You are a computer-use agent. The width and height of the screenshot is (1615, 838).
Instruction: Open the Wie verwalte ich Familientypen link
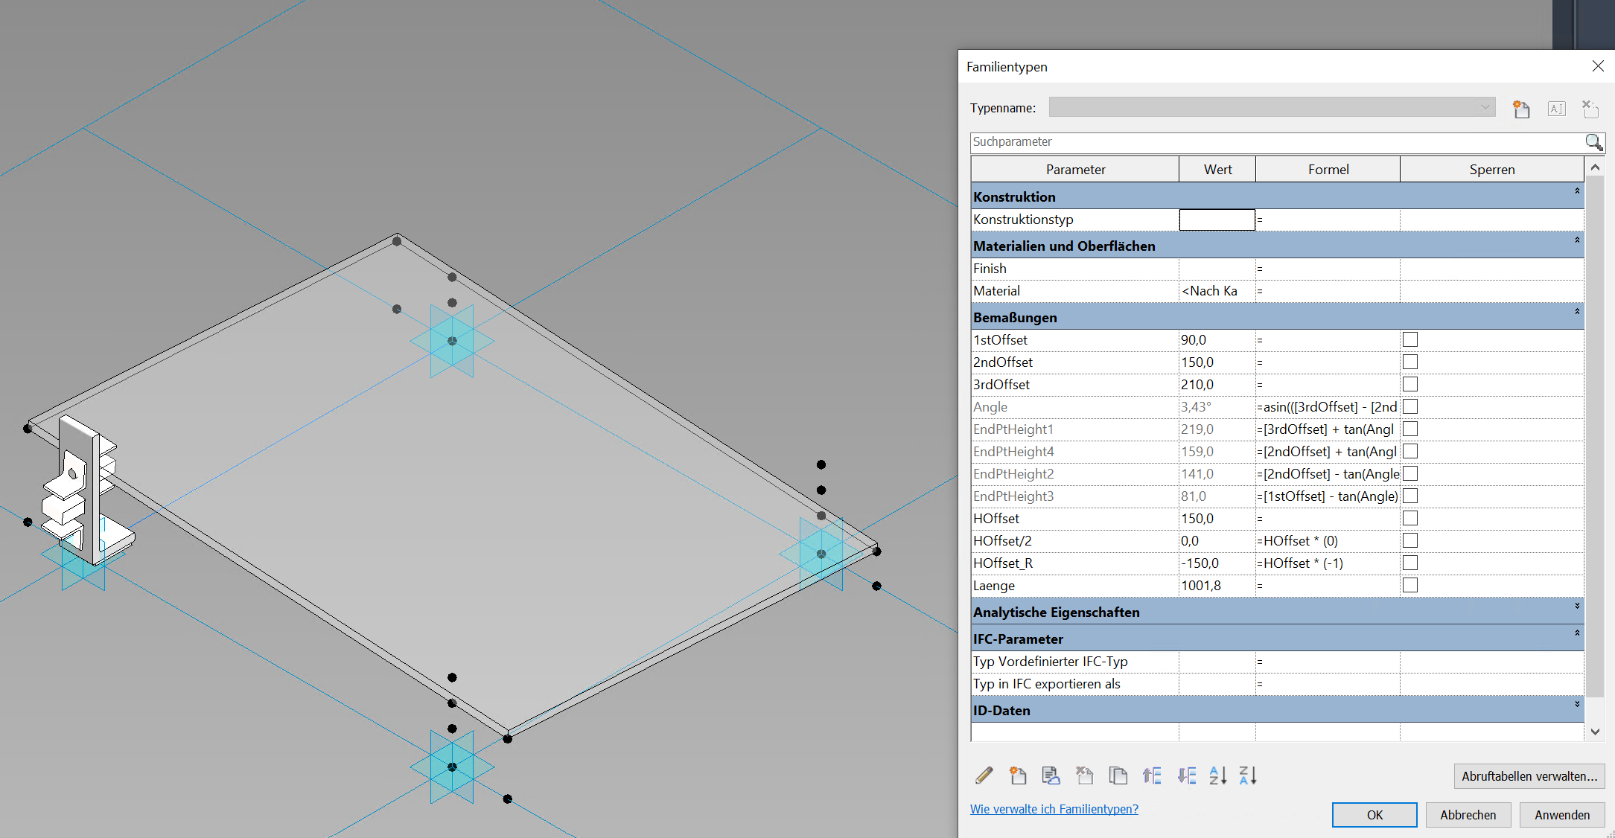(1054, 809)
